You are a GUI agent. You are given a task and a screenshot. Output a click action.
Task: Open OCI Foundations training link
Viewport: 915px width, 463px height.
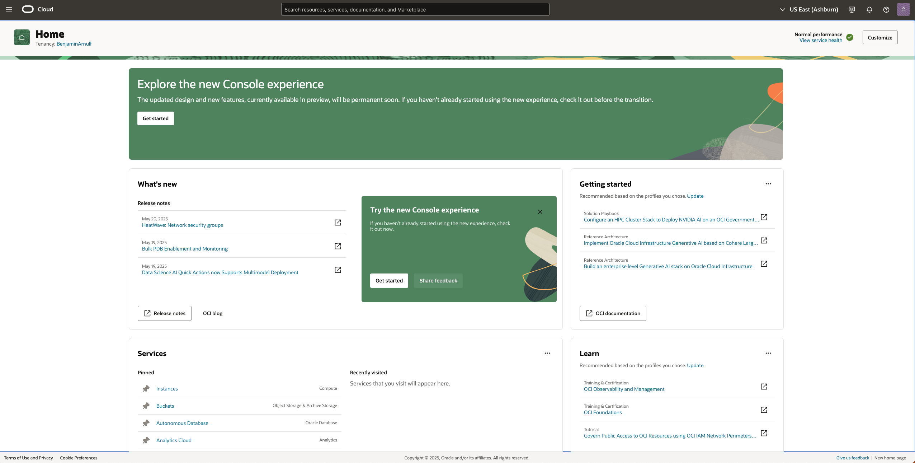pyautogui.click(x=603, y=412)
